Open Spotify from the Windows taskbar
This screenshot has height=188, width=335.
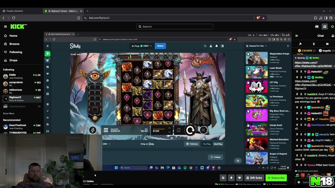(x=185, y=168)
